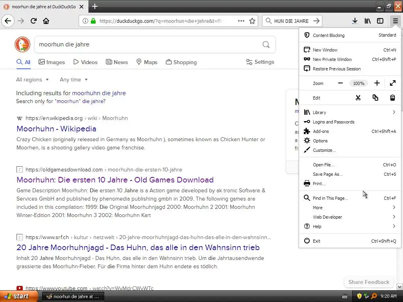The width and height of the screenshot is (403, 302).
Task: Expand the Help submenu
Action: coord(350,226)
